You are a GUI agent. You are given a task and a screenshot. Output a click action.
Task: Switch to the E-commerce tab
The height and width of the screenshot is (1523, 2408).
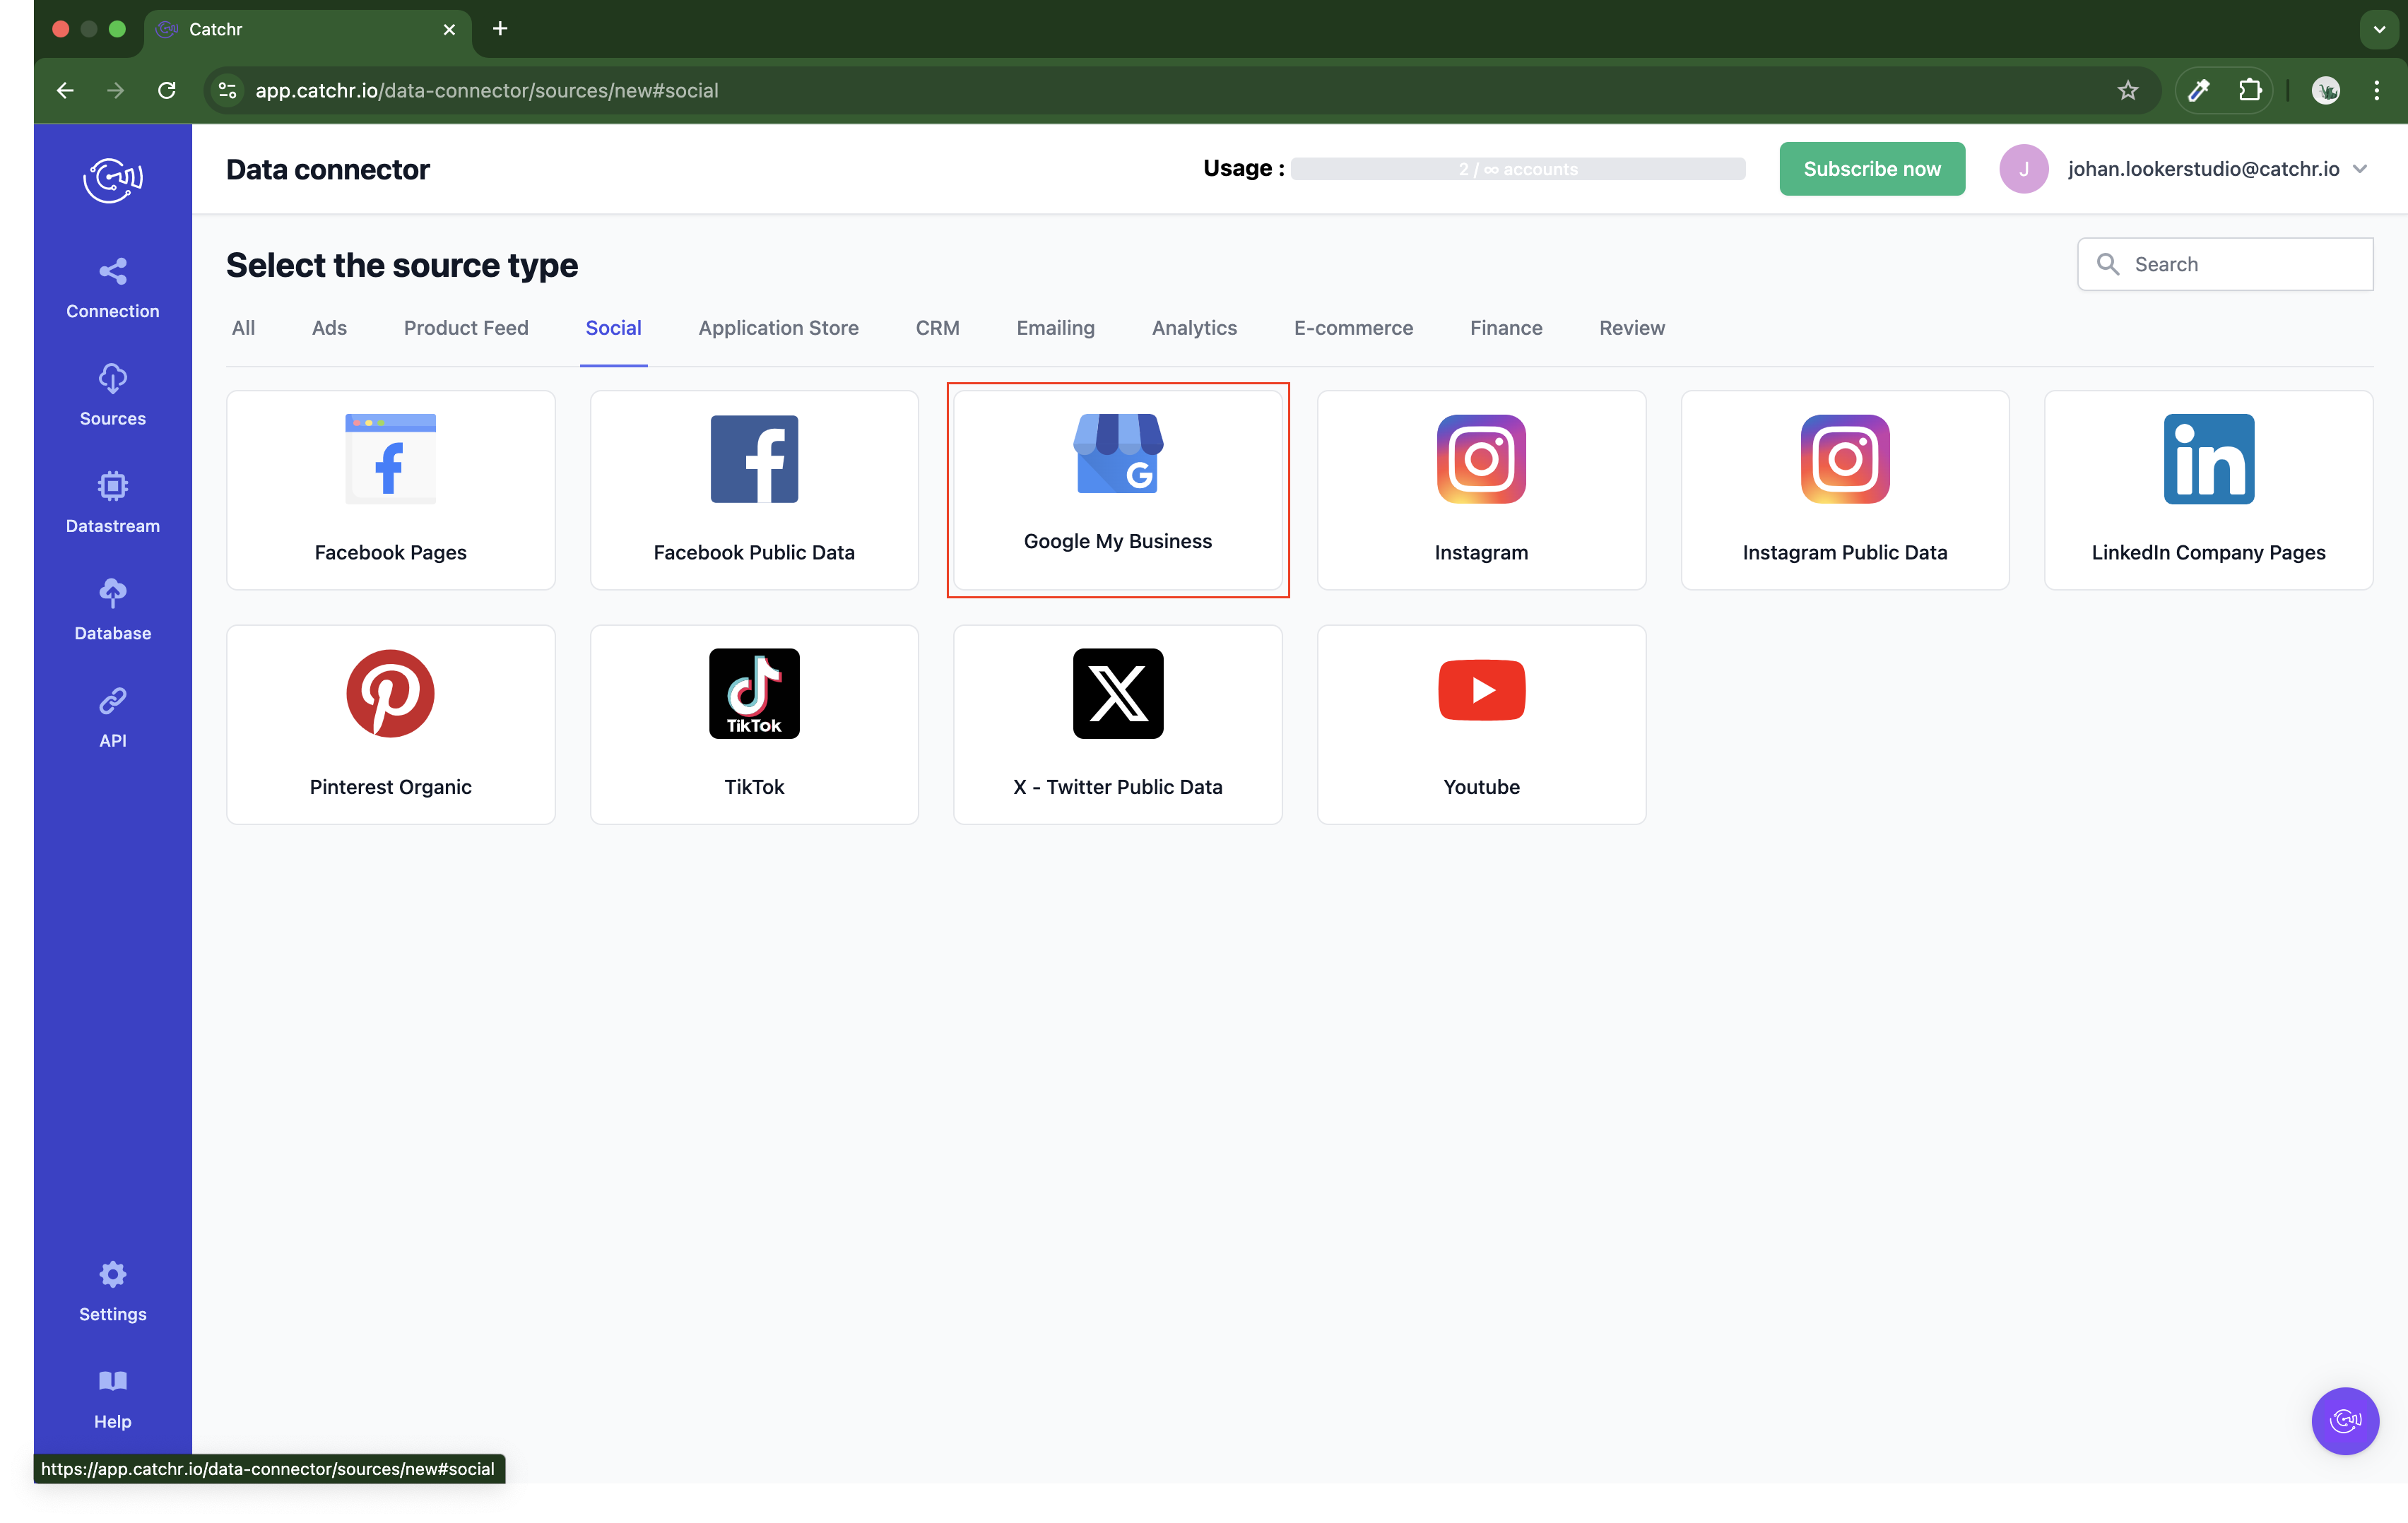(x=1353, y=328)
